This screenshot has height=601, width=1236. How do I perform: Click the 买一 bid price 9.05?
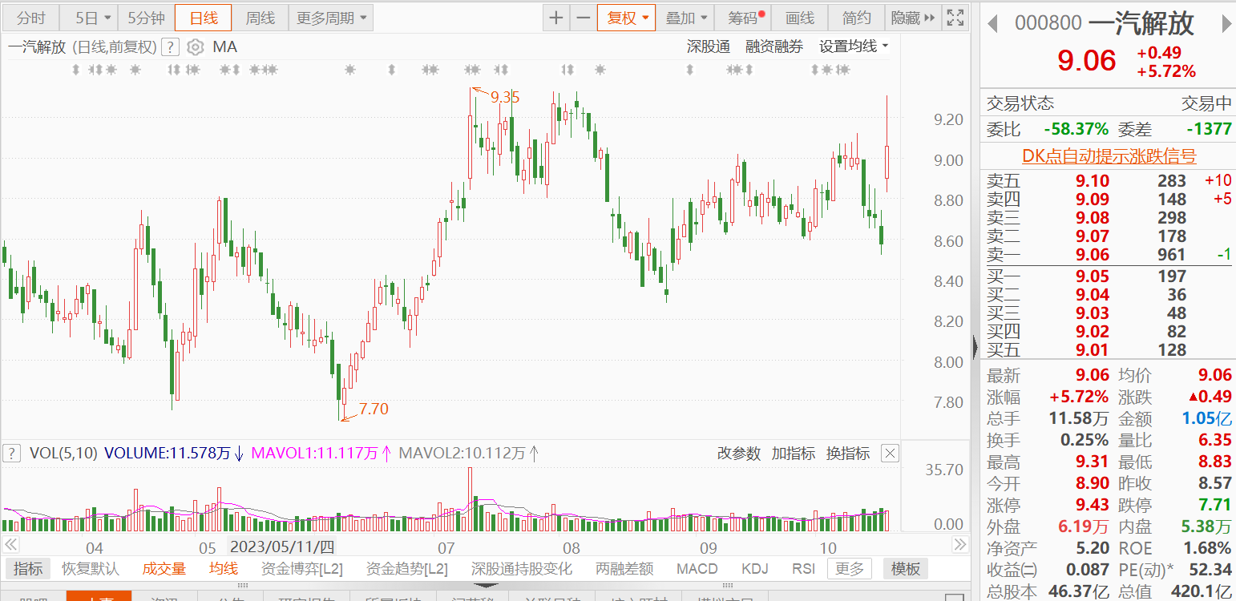1093,276
